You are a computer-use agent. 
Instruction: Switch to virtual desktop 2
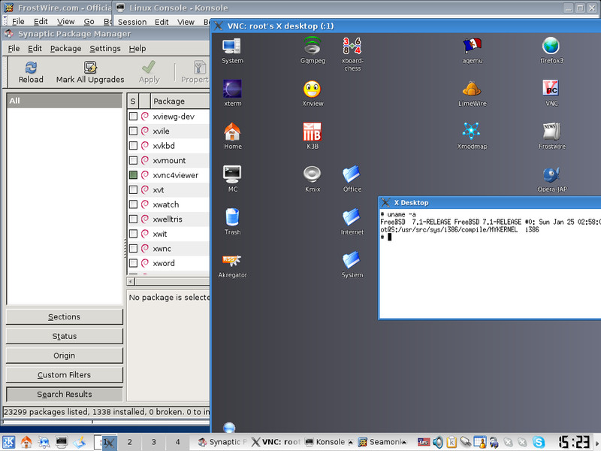coord(129,442)
